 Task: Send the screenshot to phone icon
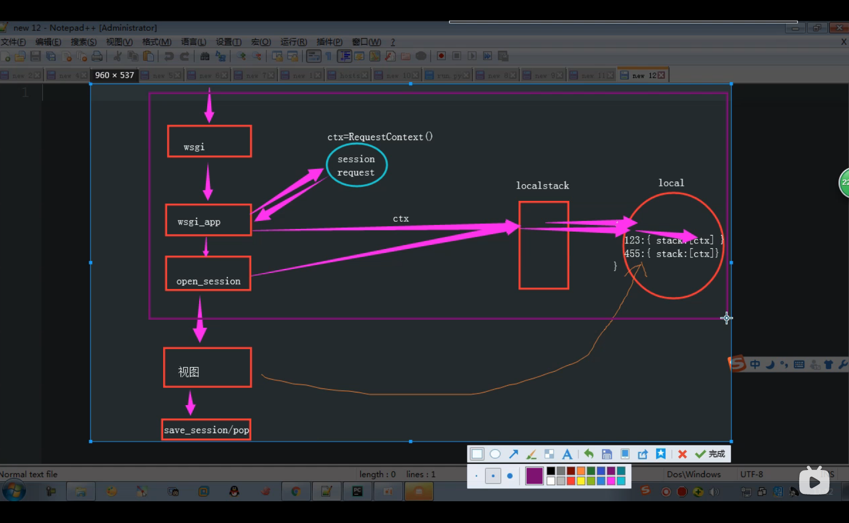(x=625, y=454)
